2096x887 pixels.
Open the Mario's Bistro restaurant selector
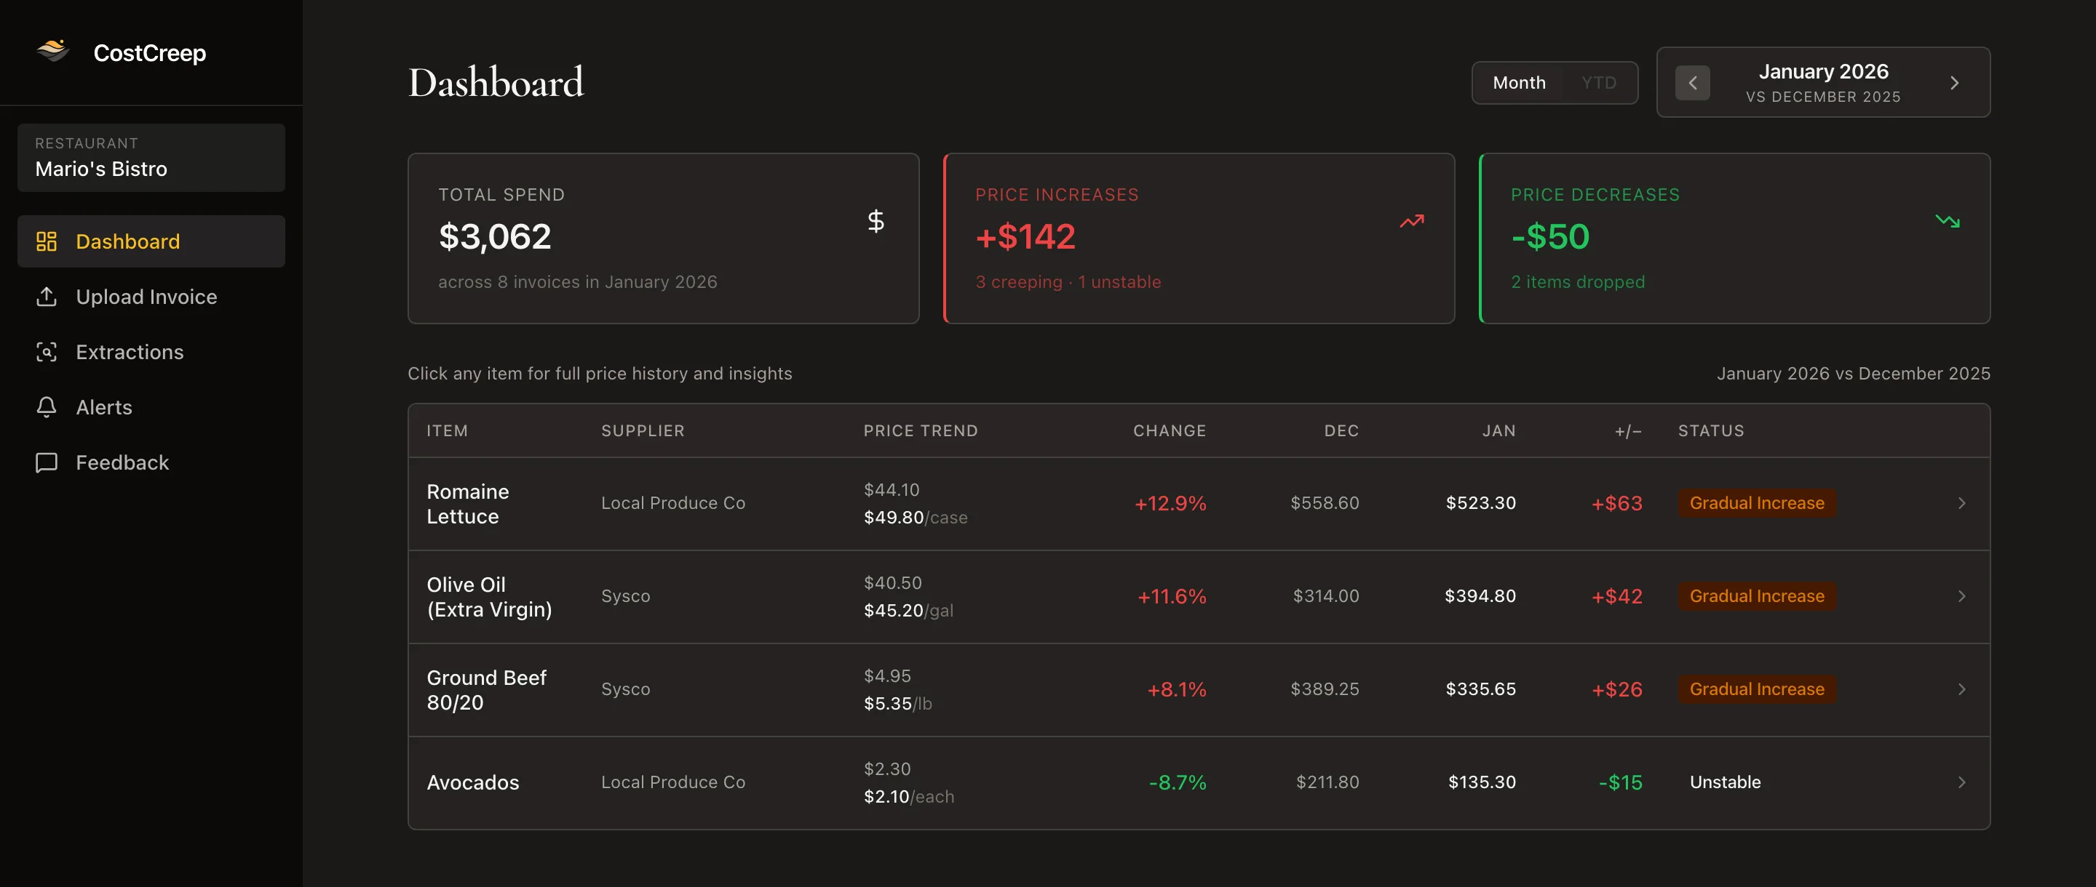[x=151, y=157]
